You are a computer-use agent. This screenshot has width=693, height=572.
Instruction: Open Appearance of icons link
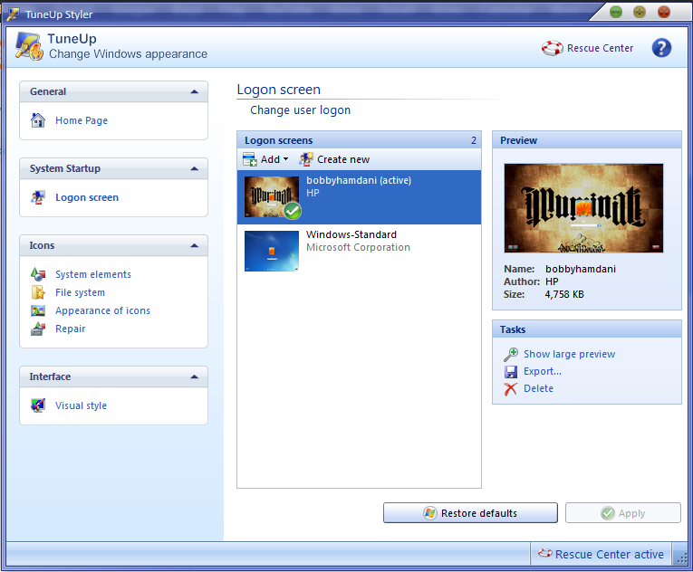[102, 310]
